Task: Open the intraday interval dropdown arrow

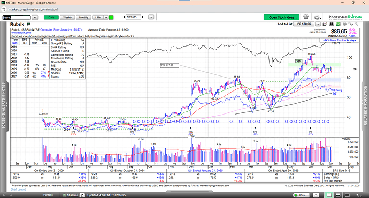Action: (106, 18)
